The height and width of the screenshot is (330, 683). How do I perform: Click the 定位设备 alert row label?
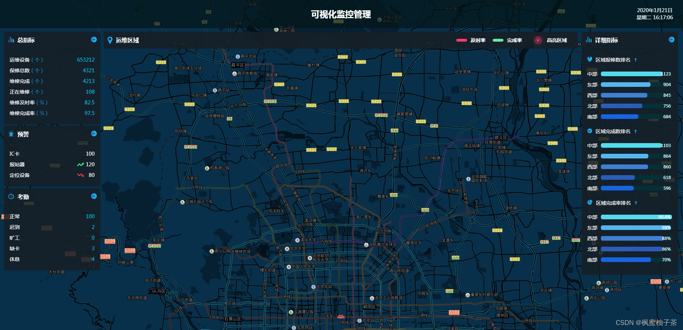point(20,175)
